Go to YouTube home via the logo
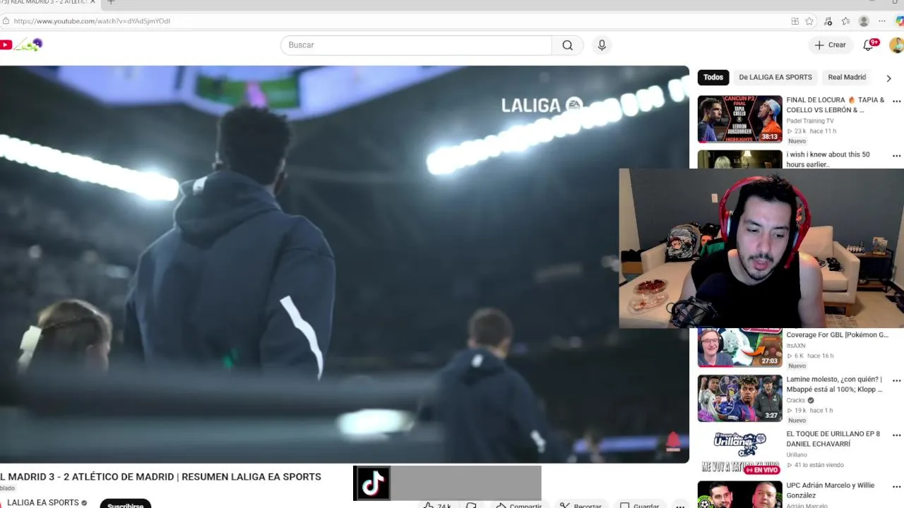The height and width of the screenshot is (508, 904). (x=6, y=45)
